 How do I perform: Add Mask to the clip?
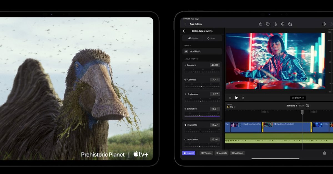pyautogui.click(x=202, y=52)
